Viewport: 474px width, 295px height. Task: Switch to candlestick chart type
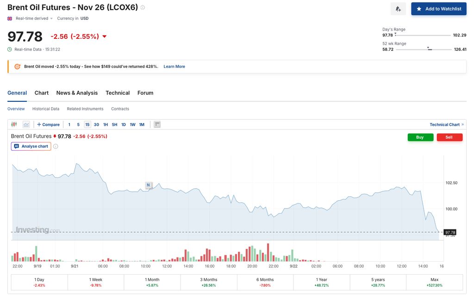[14, 124]
